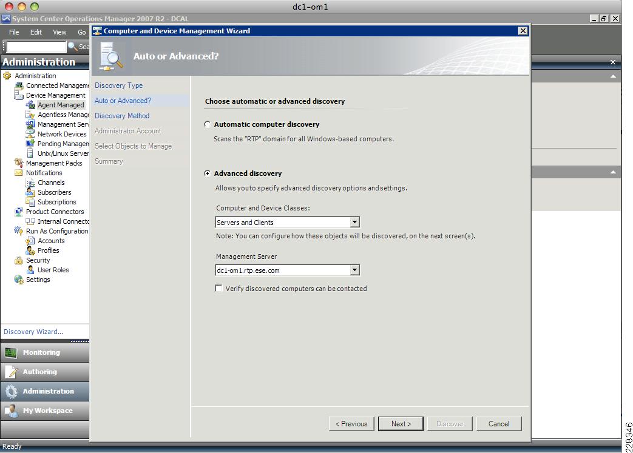Click the Accounts key icon
Image resolution: width=633 pixels, height=453 pixels.
point(30,241)
